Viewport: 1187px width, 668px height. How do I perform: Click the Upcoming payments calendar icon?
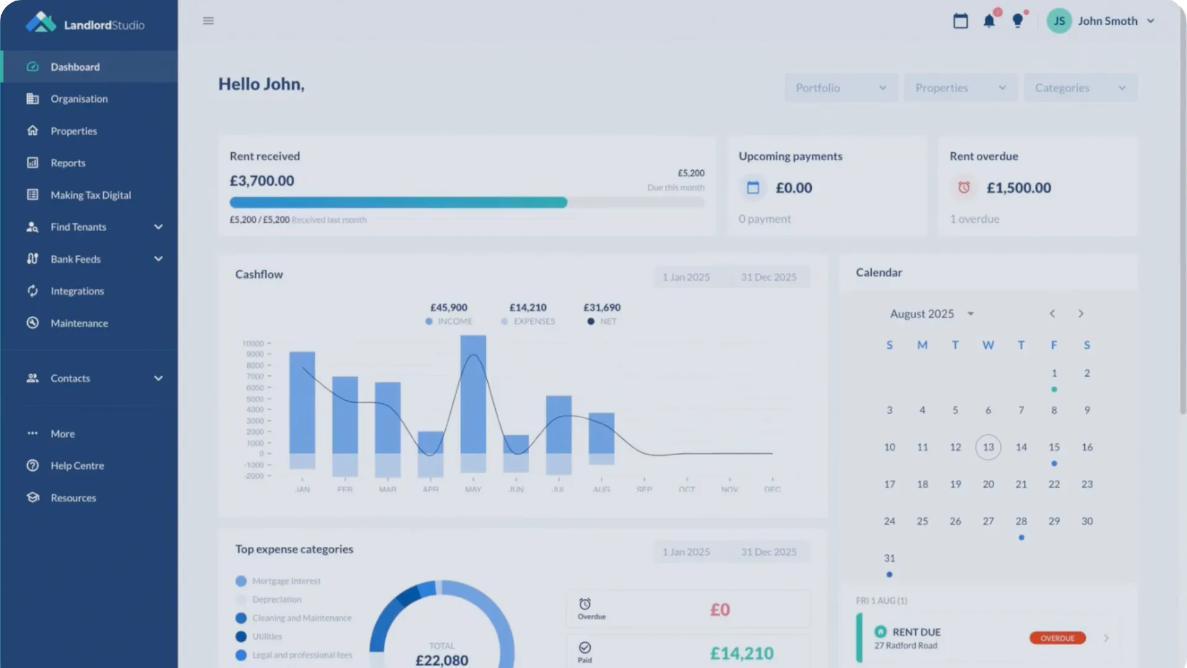(x=753, y=187)
